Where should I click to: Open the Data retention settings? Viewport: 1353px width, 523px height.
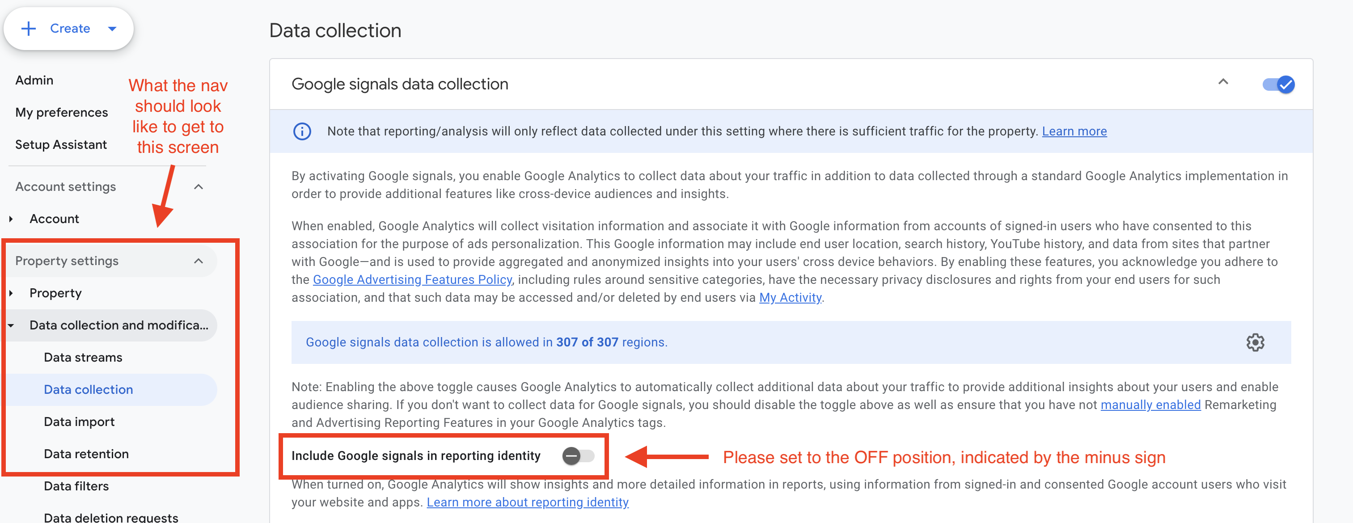click(86, 454)
